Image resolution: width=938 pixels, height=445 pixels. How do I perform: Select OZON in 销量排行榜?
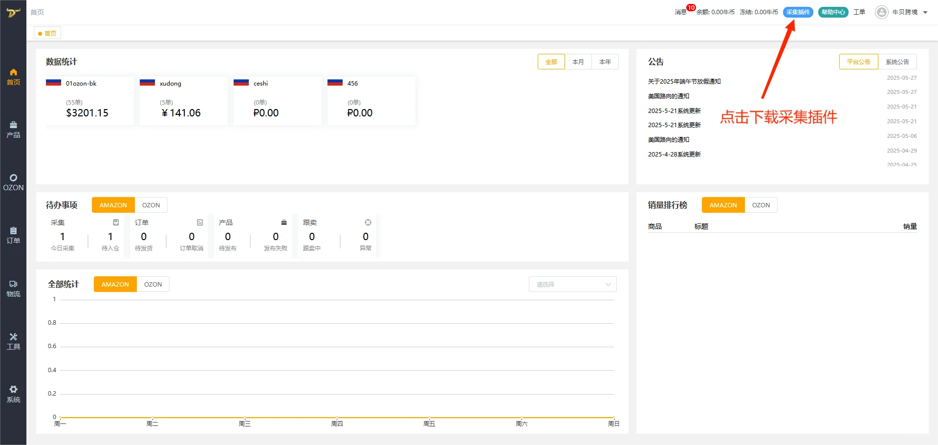(761, 205)
